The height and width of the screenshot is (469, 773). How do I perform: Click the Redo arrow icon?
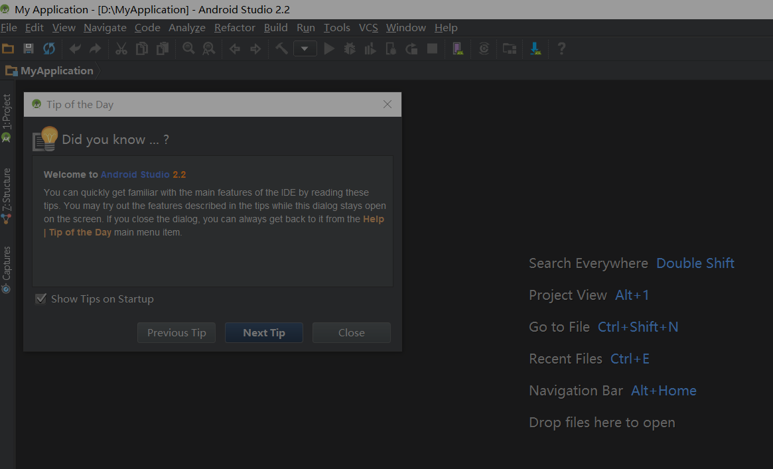95,49
